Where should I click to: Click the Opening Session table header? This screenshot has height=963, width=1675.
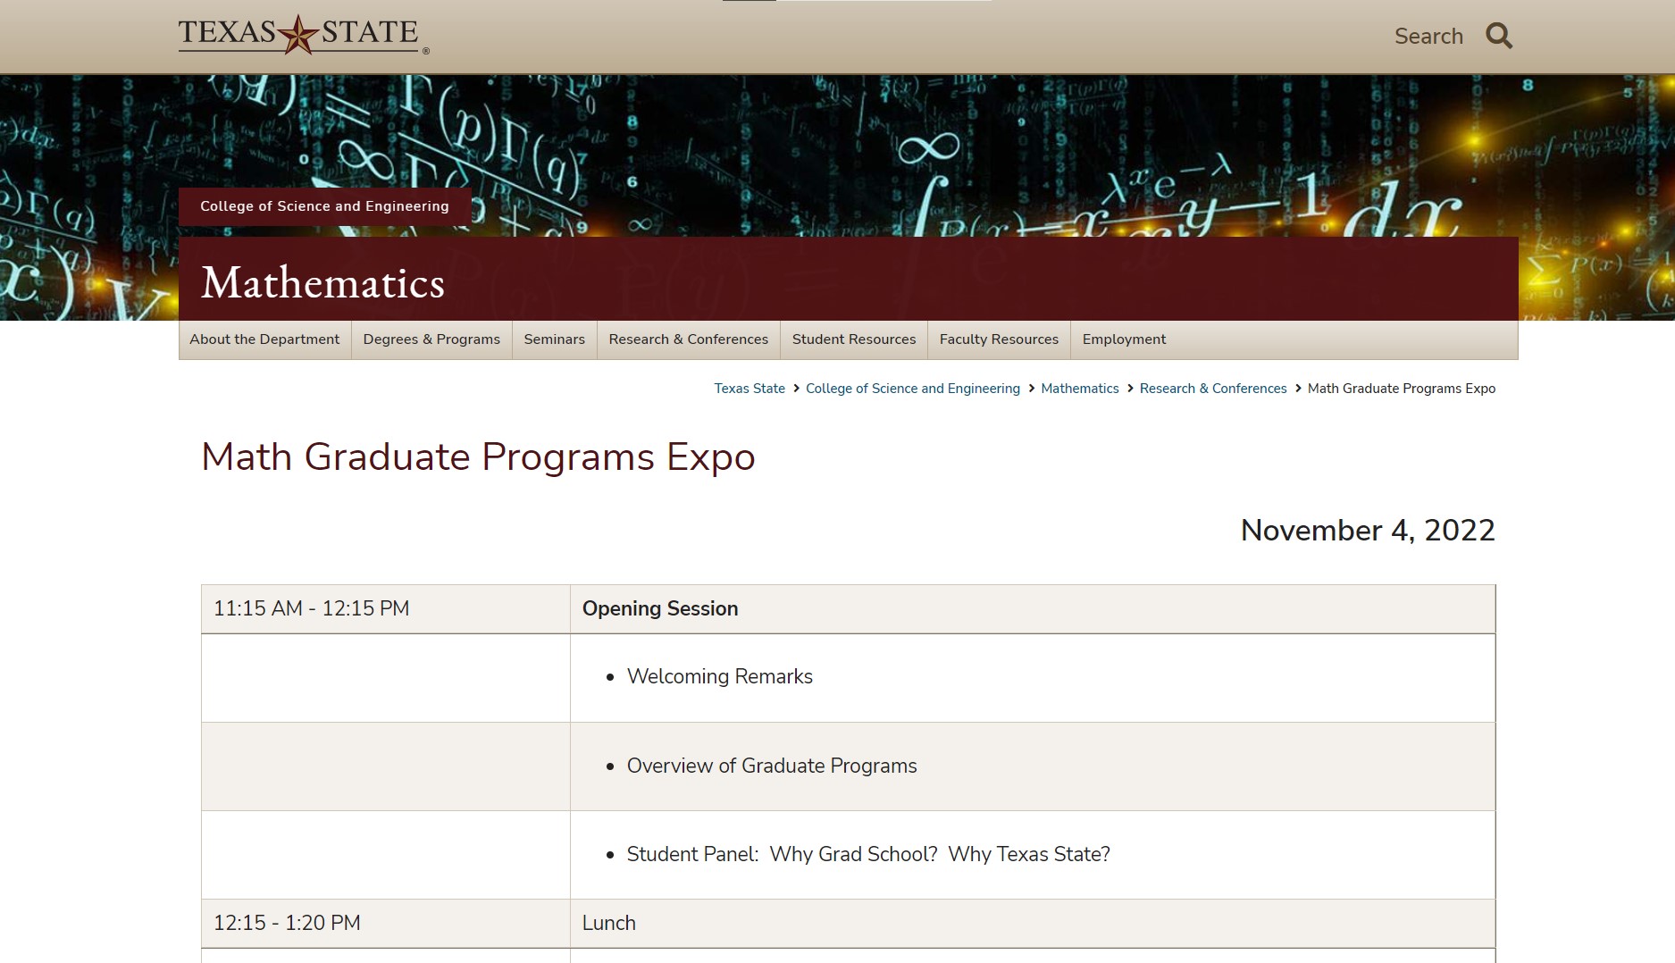coord(660,608)
